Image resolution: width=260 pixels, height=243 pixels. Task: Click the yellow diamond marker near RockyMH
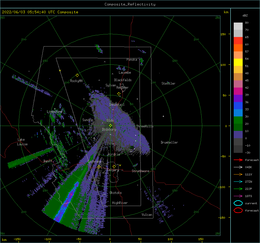tap(77, 75)
